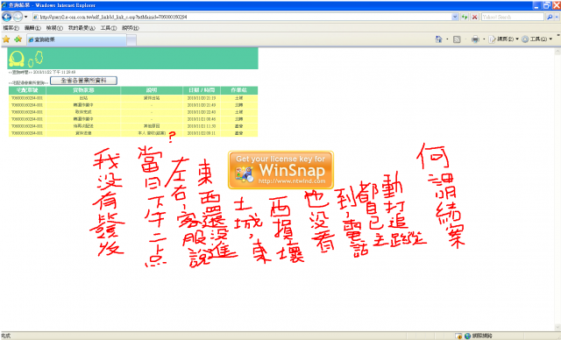Screen dimensions: 561x340
Task: Open search provider options dropdown arrow
Action: point(557,17)
